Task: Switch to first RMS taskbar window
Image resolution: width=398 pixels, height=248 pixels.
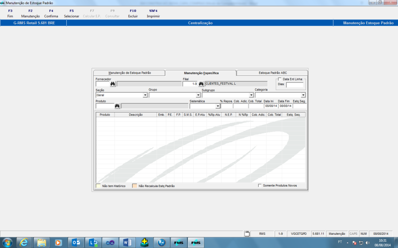Action: point(179,243)
